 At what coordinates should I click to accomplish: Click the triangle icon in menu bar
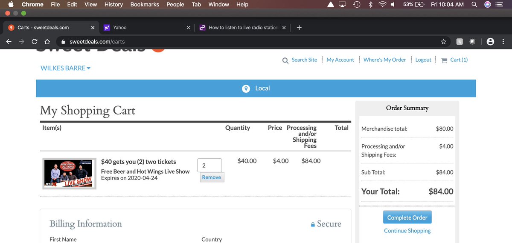tap(331, 4)
